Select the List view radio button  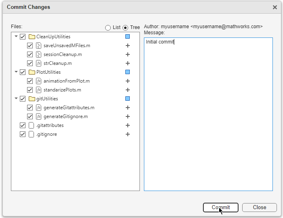(x=108, y=28)
